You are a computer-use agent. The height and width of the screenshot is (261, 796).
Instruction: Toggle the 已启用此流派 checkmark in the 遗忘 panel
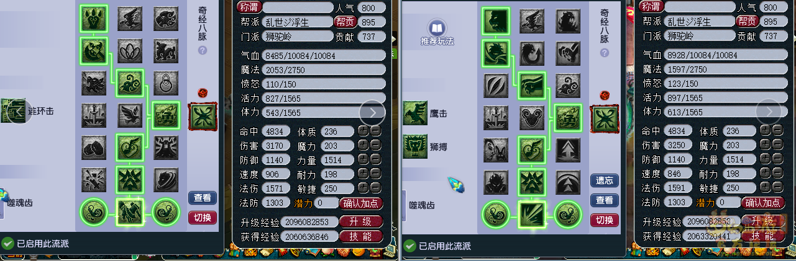click(x=409, y=246)
